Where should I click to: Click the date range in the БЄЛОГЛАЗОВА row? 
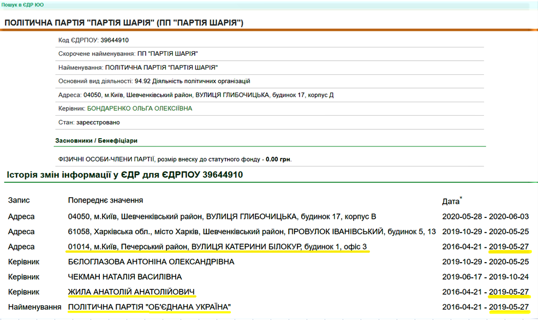[486, 262]
